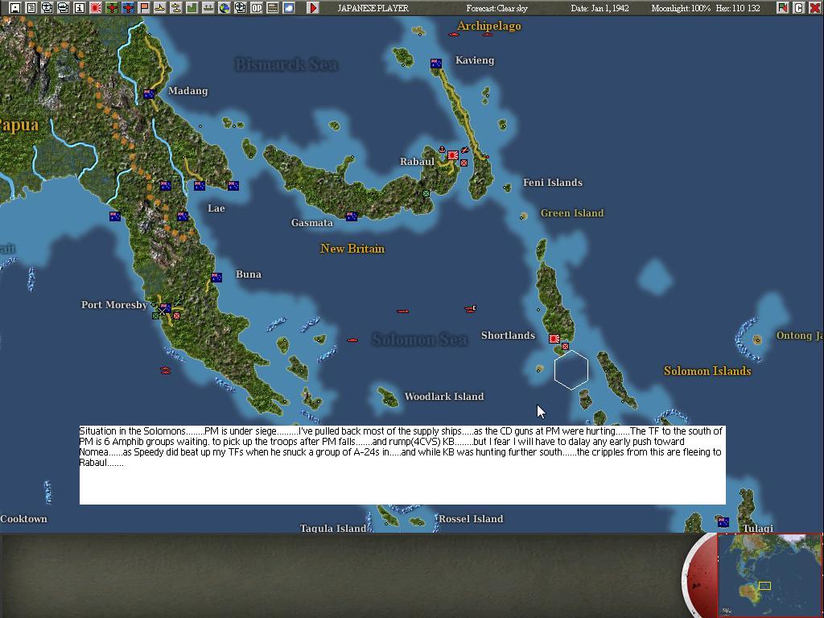This screenshot has height=618, width=824.
Task: Click the red X exit icon
Action: (x=814, y=8)
